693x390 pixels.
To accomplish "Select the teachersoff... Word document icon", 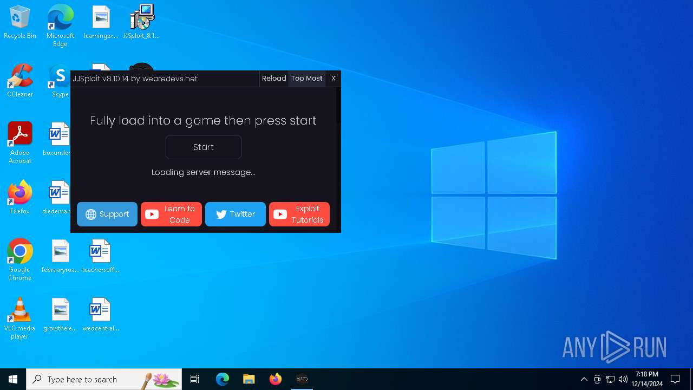I will [x=101, y=257].
